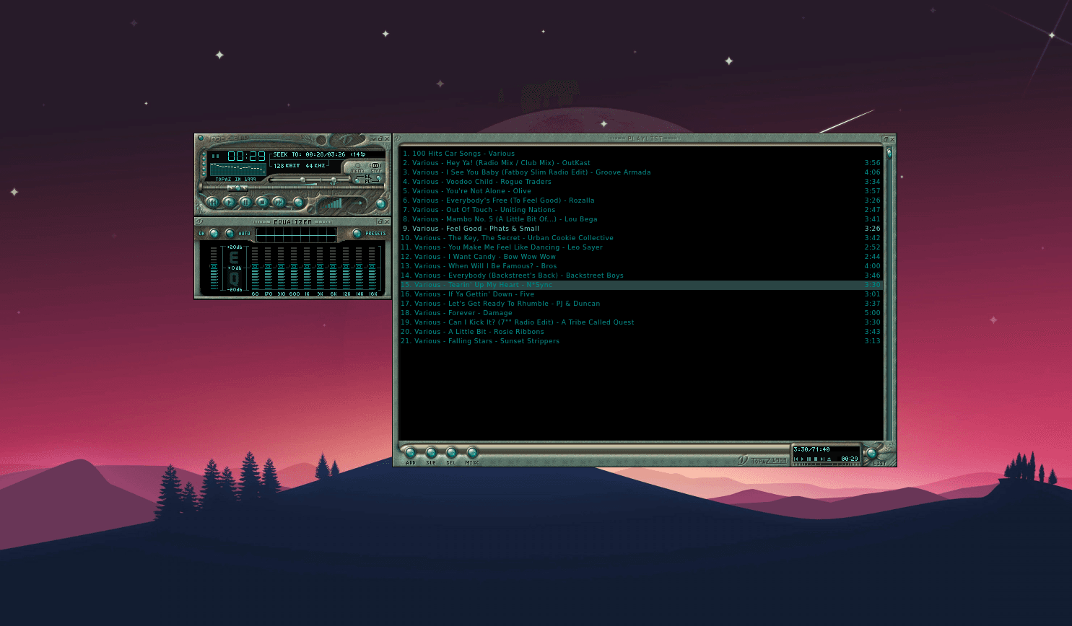Open the playlist MISC menu
The image size is (1072, 626).
click(x=472, y=453)
